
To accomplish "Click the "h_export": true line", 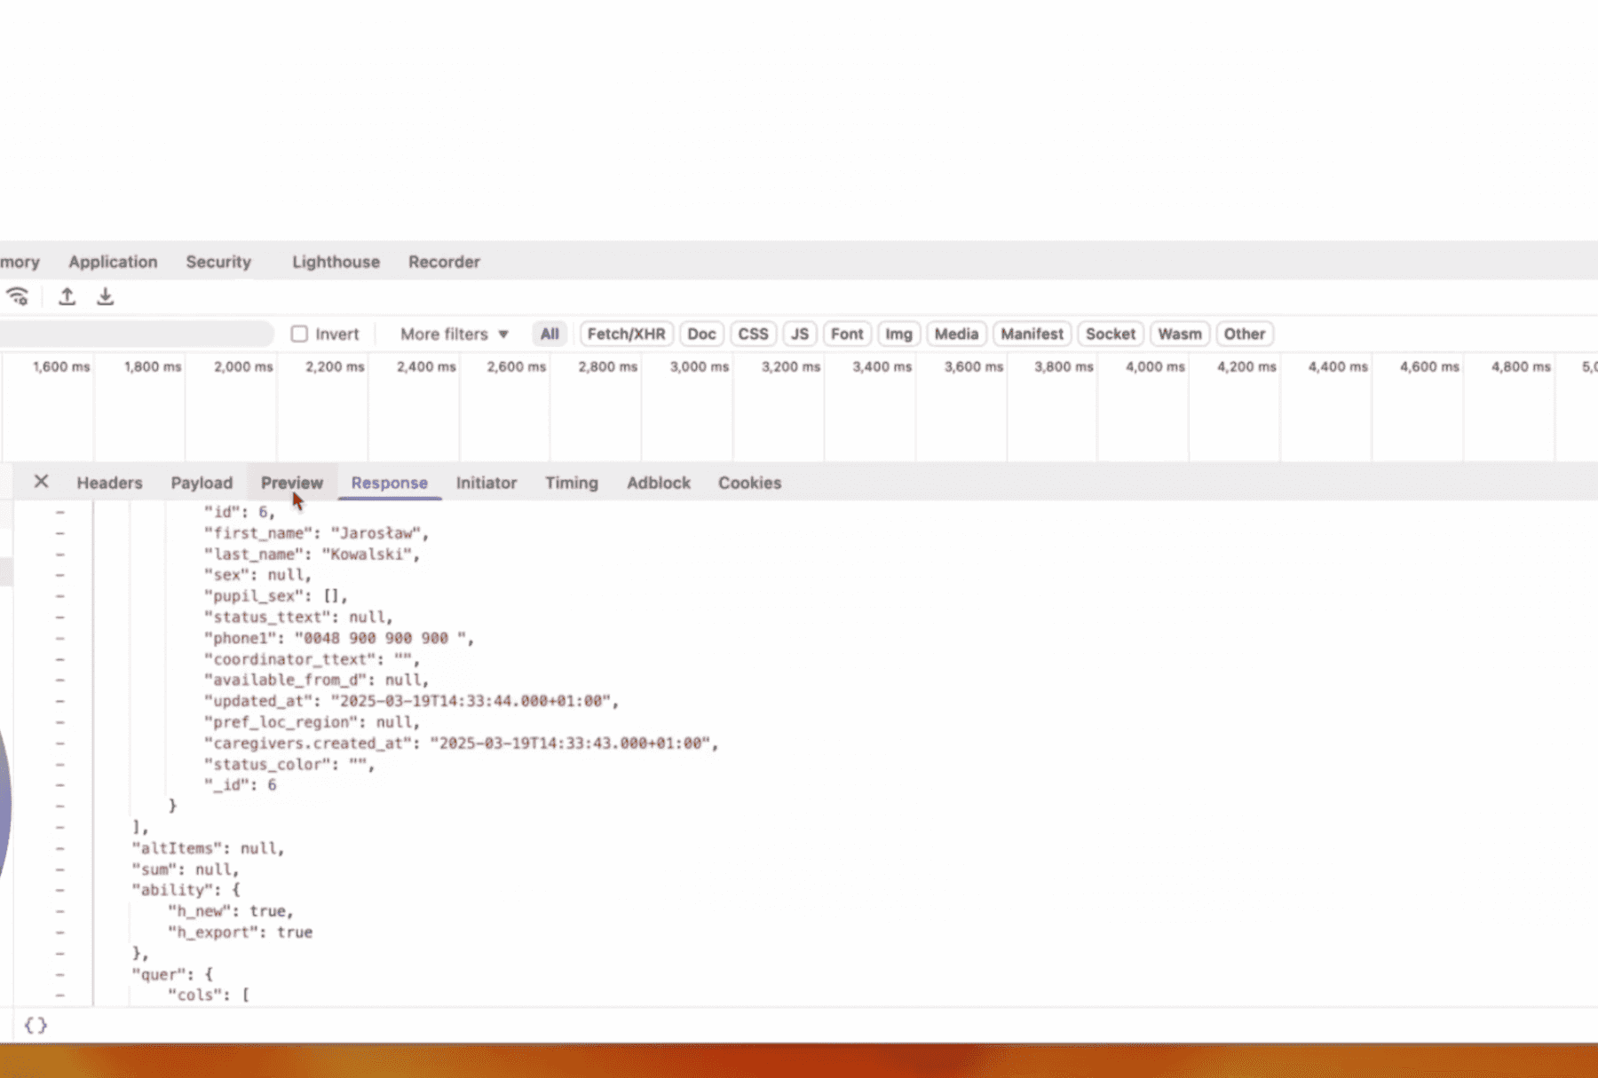I will click(240, 932).
